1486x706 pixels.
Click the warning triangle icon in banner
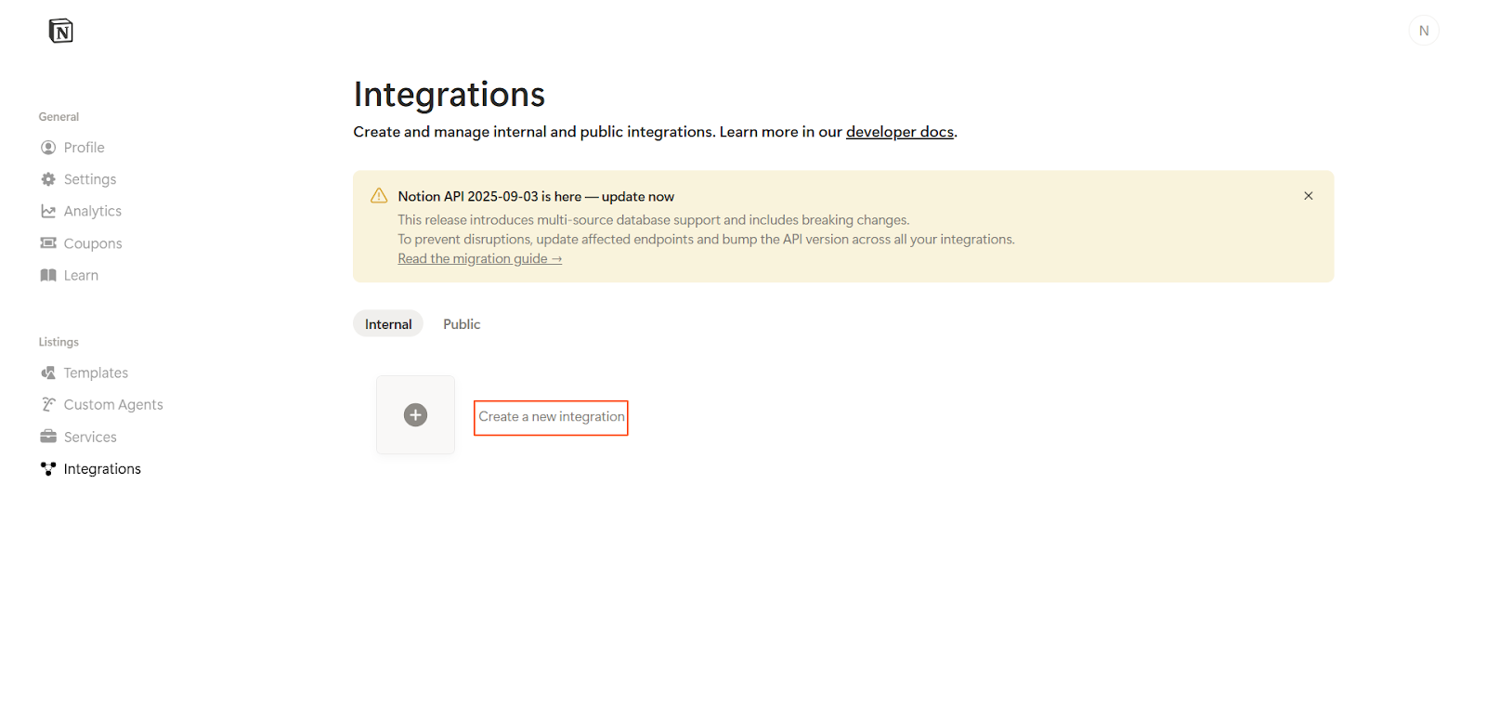point(379,196)
